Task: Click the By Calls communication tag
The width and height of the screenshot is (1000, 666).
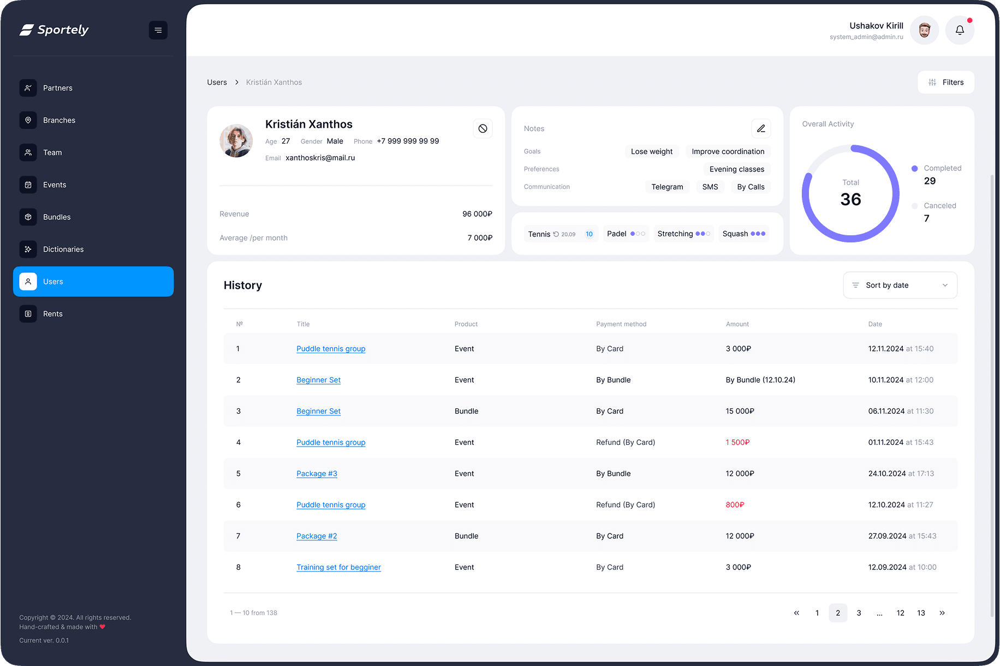Action: [x=751, y=187]
